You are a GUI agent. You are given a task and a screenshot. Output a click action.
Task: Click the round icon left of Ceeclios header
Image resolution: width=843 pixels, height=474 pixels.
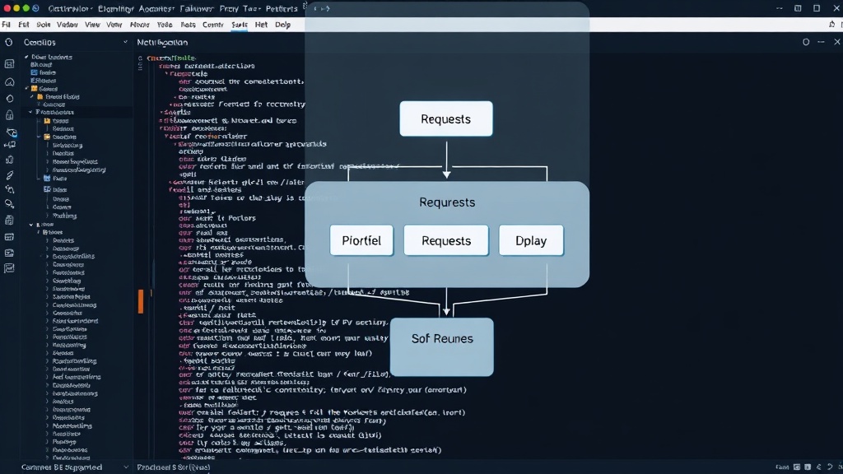8,42
